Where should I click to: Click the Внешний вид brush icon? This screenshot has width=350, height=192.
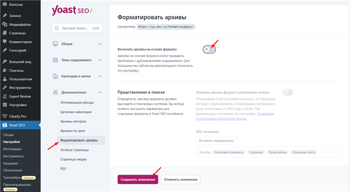[x=4, y=61]
